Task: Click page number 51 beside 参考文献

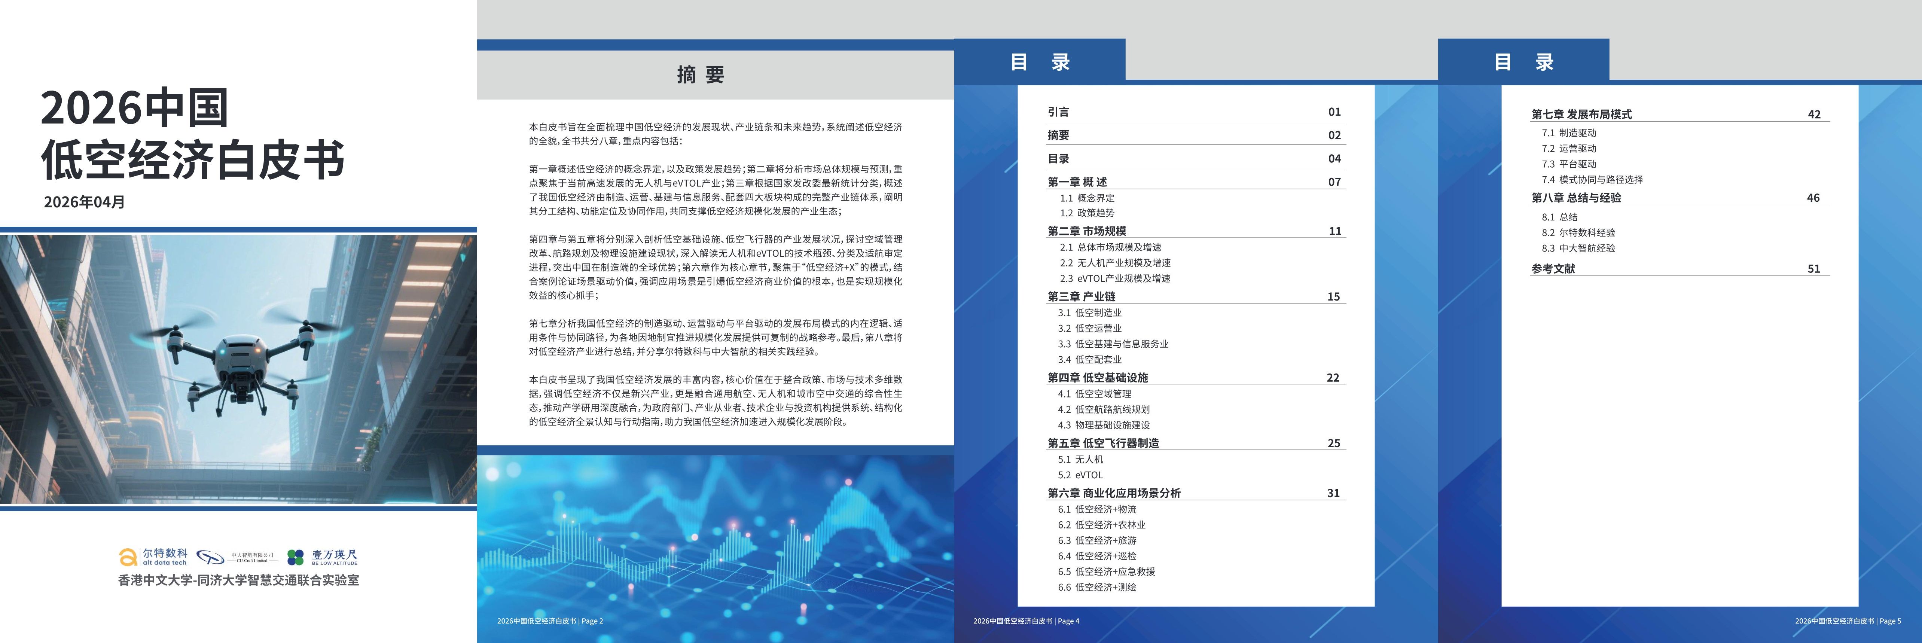Action: click(1814, 268)
